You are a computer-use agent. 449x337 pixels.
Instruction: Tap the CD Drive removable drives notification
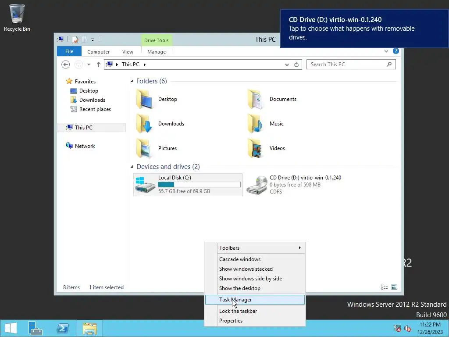pos(364,29)
